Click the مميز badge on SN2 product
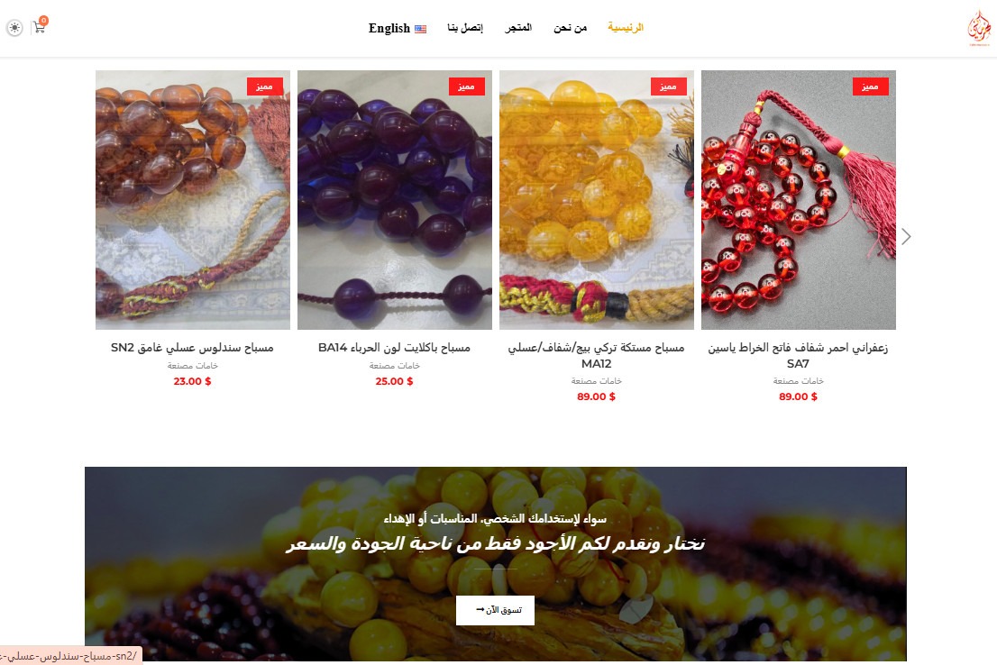The height and width of the screenshot is (665, 997). 264,87
